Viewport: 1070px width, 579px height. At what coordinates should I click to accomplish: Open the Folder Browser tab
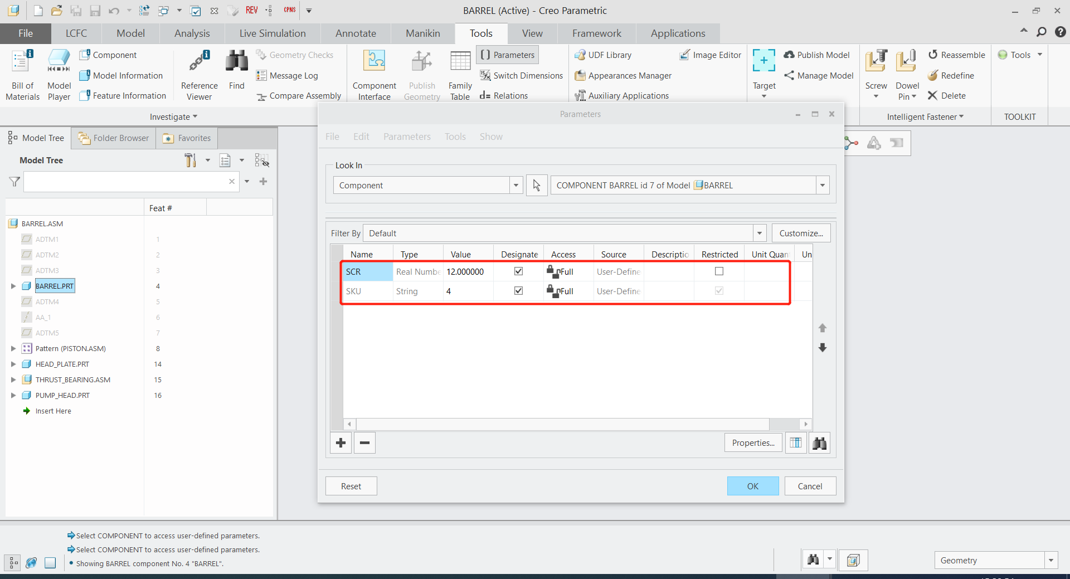[x=114, y=138]
